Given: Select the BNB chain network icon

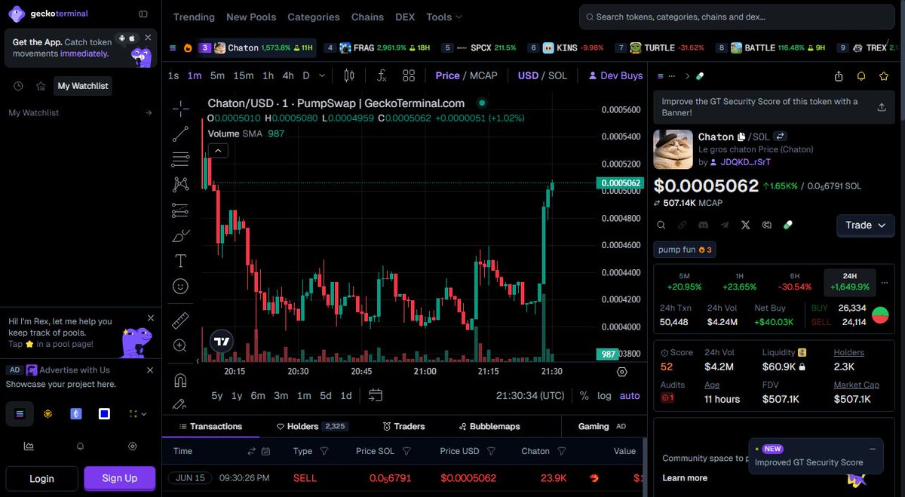Looking at the screenshot, I should click(x=48, y=413).
